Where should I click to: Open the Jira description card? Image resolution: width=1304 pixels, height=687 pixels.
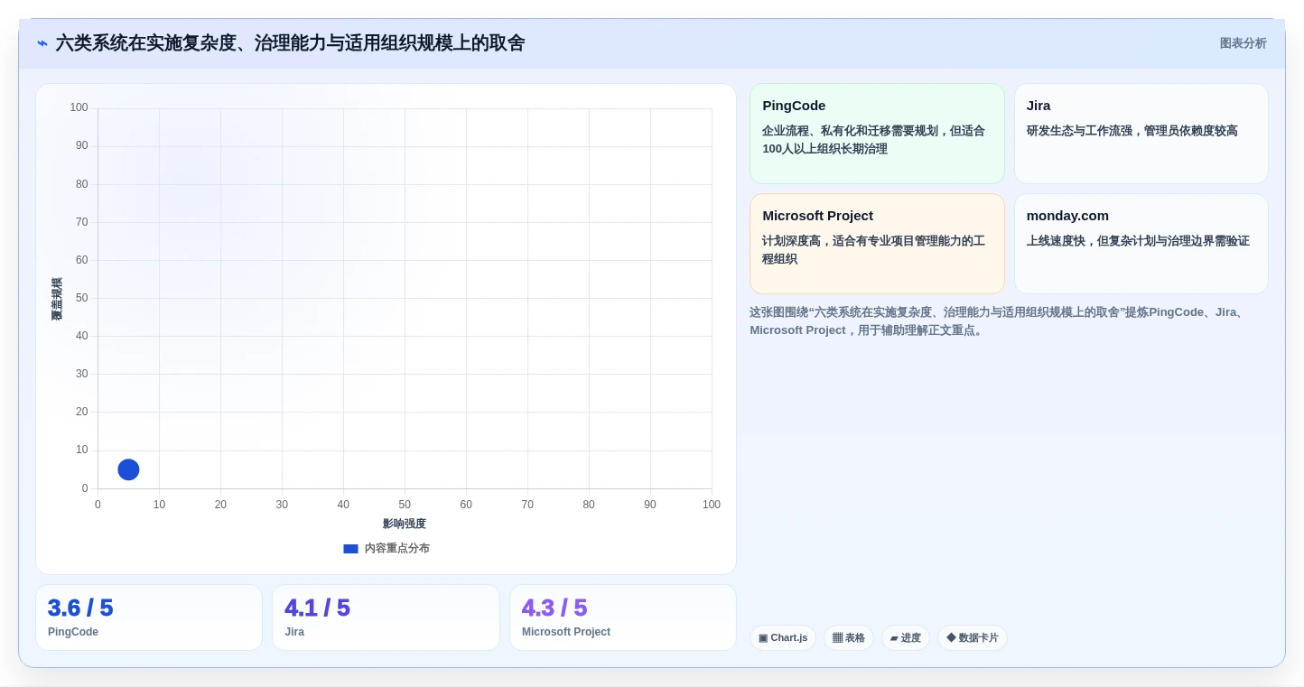[1141, 134]
